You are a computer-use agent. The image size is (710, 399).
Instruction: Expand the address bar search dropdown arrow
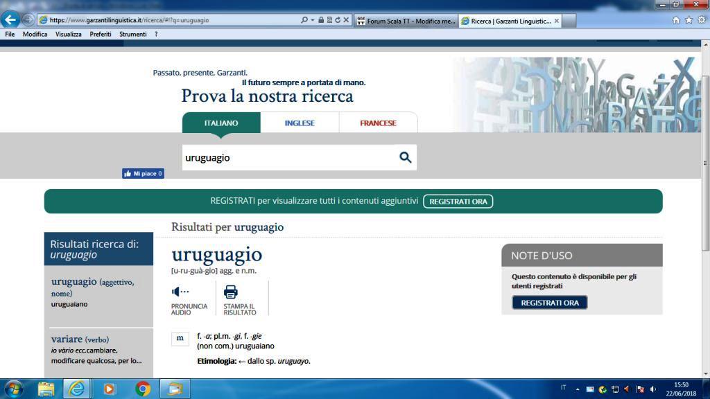click(313, 20)
